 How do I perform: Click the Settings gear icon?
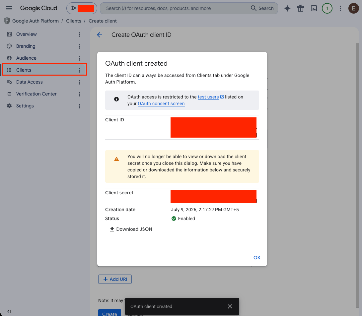(9, 106)
